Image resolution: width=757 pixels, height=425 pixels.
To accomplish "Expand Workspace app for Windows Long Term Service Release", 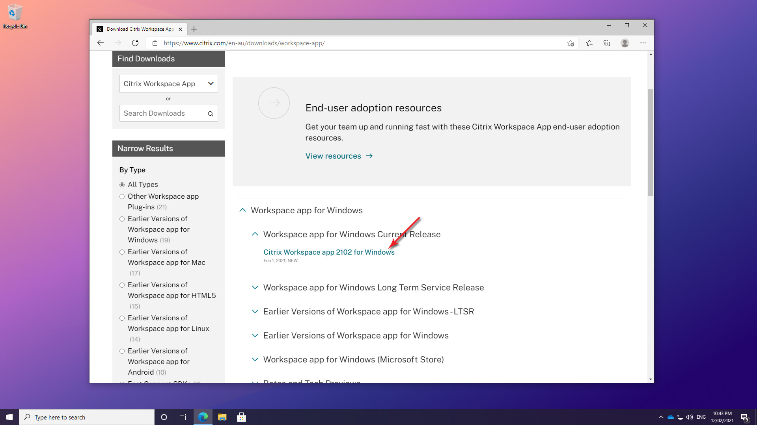I will [373, 288].
